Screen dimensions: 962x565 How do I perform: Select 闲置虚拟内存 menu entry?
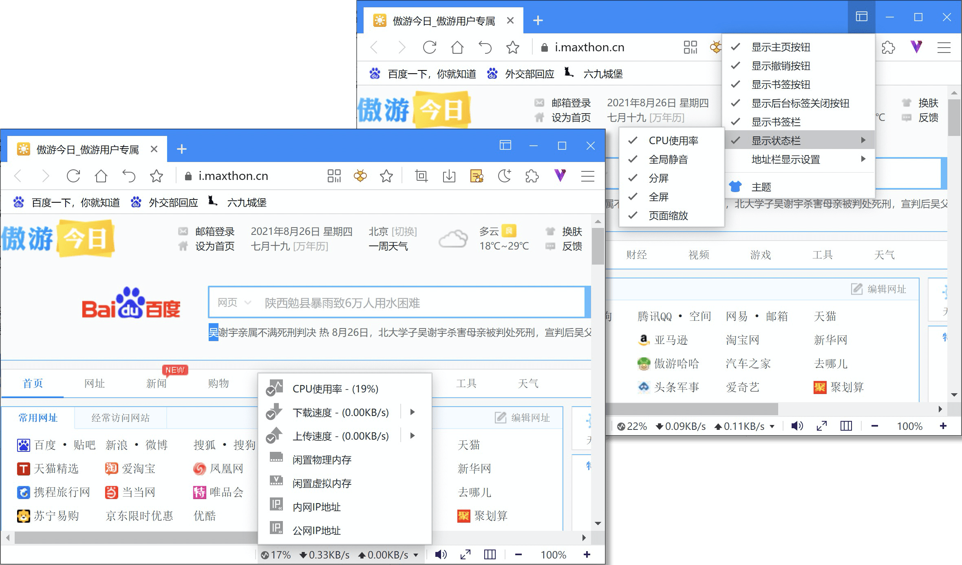coord(345,483)
